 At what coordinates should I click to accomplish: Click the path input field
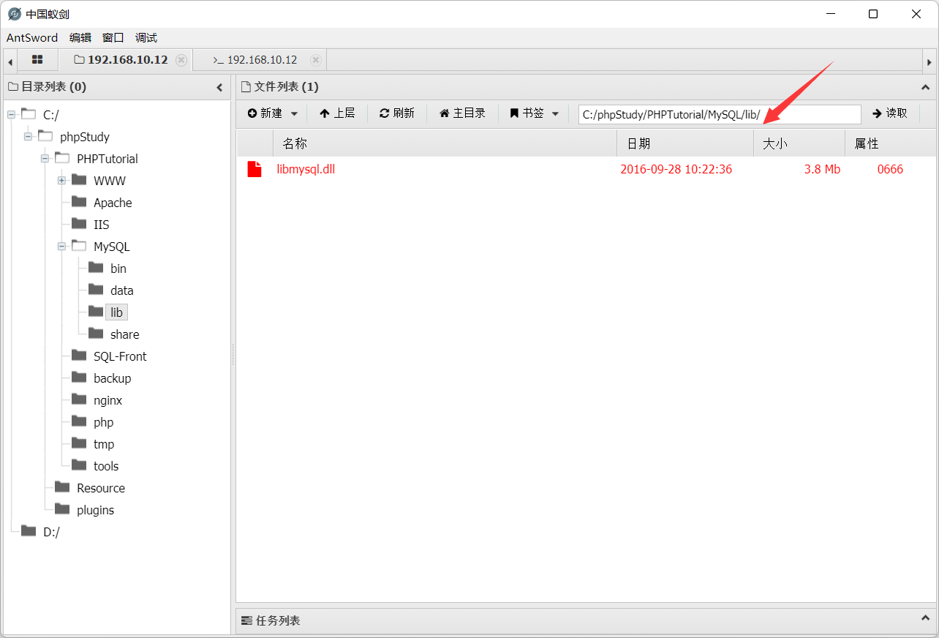tap(720, 114)
